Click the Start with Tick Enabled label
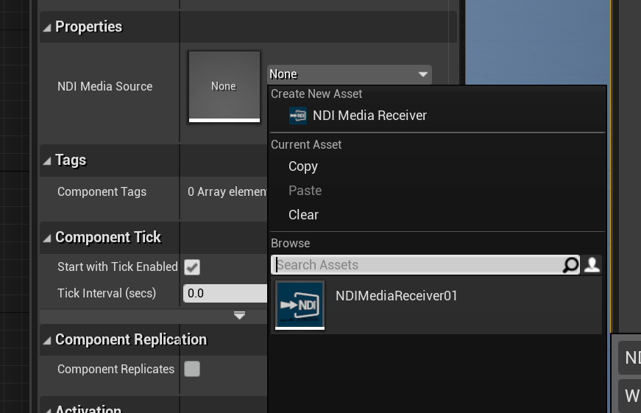Viewport: 641px width, 413px height. tap(117, 266)
